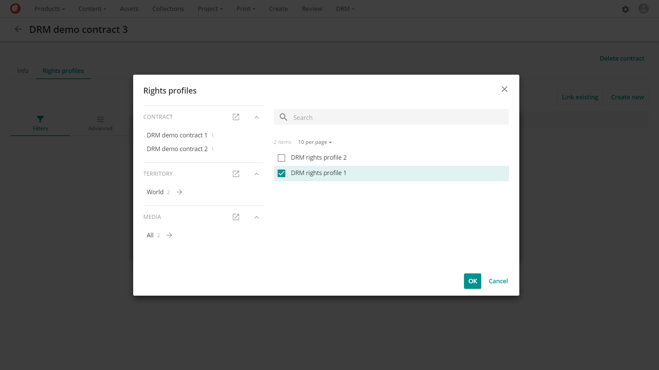The width and height of the screenshot is (659, 370).
Task: Collapse the CONTRACT section
Action: pos(256,117)
